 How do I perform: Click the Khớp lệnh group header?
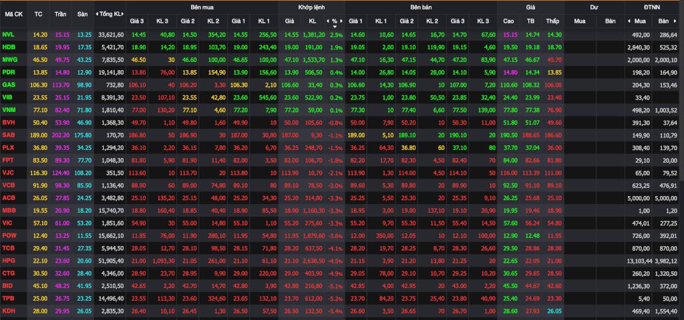[311, 7]
